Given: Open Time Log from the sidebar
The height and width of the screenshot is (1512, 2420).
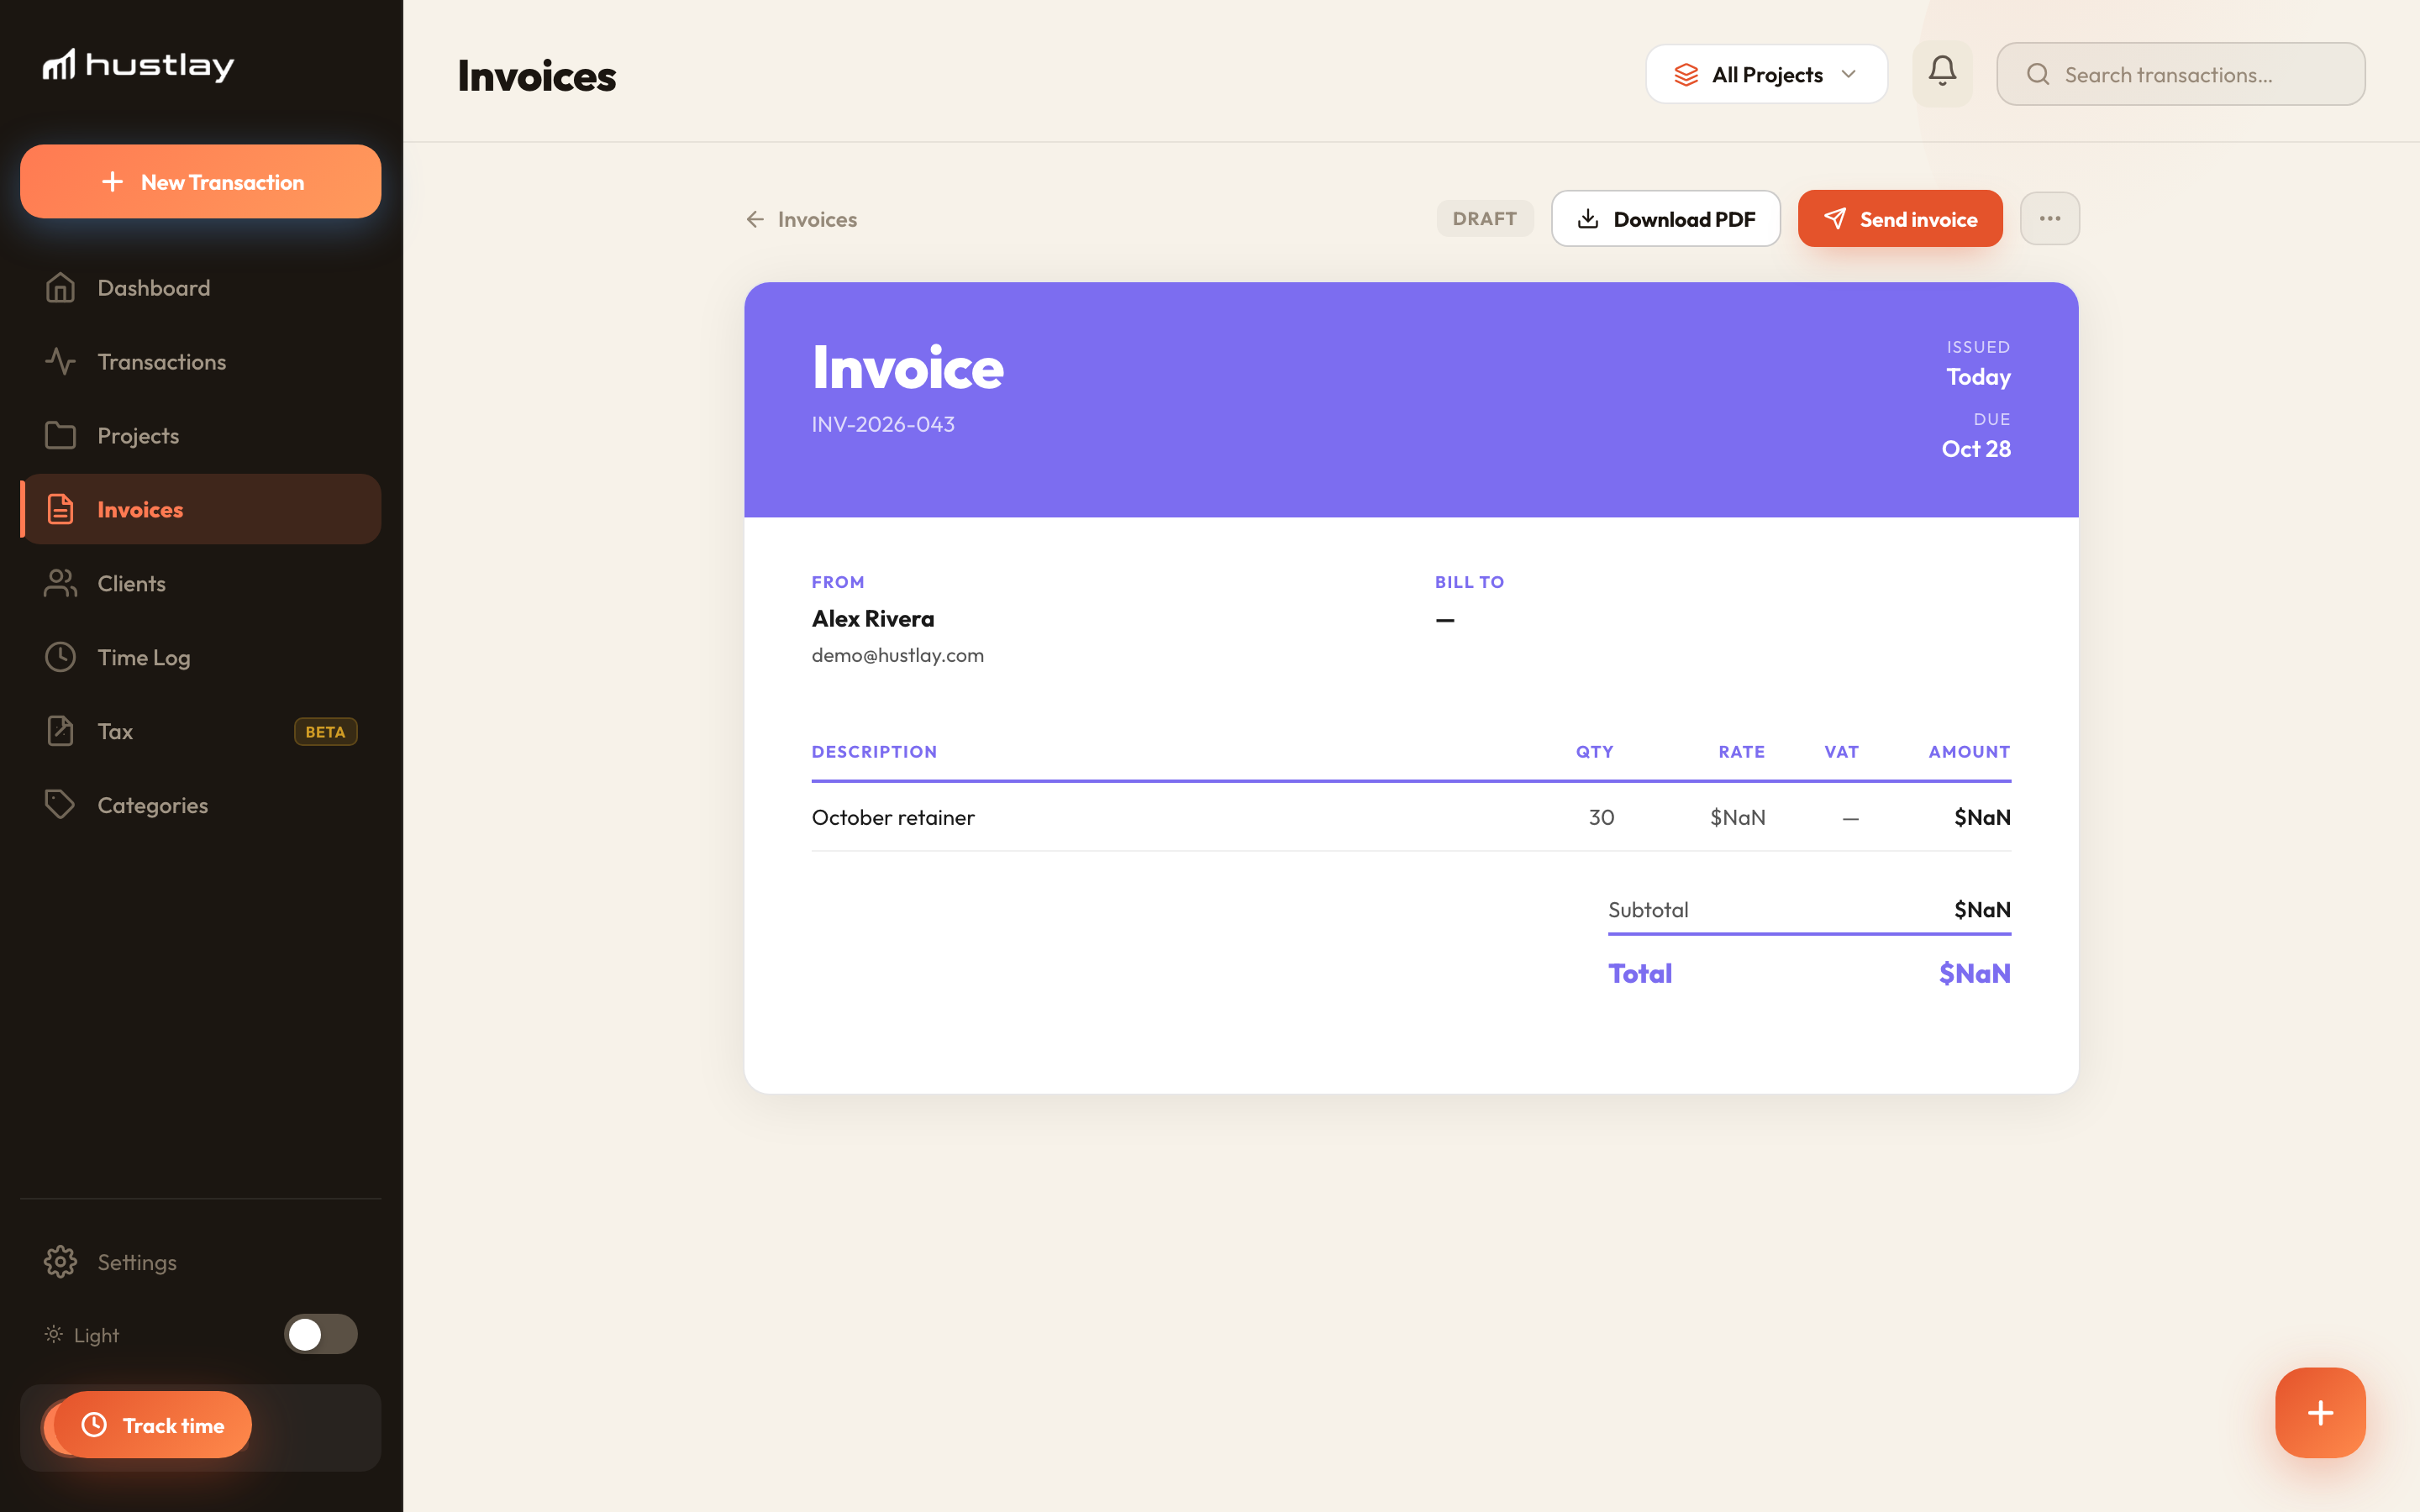Looking at the screenshot, I should click(200, 657).
